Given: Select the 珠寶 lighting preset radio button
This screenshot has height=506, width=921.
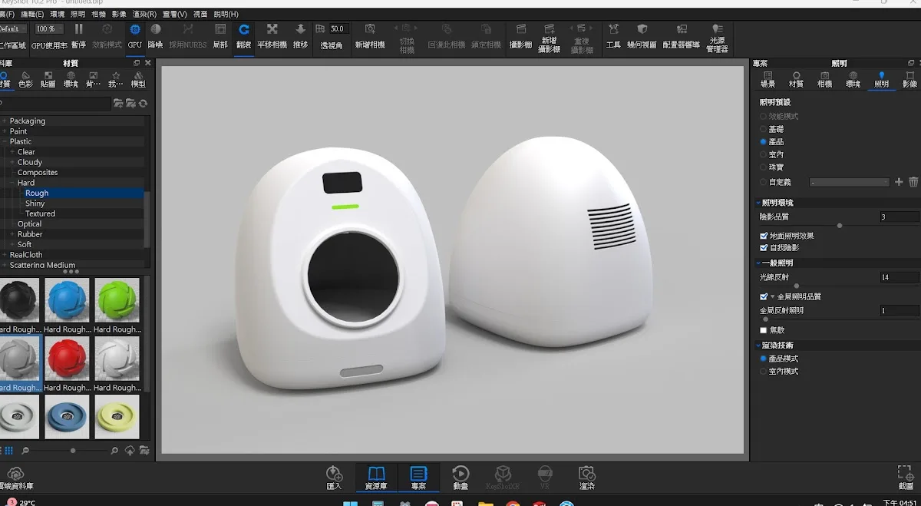Looking at the screenshot, I should click(764, 167).
